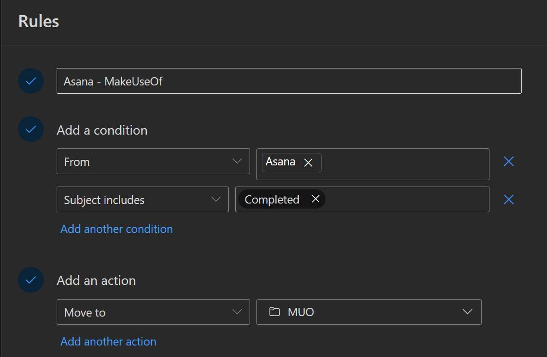The image size is (547, 357).
Task: Click the Asana - MakeUseOf rule name field
Action: pyautogui.click(x=289, y=81)
